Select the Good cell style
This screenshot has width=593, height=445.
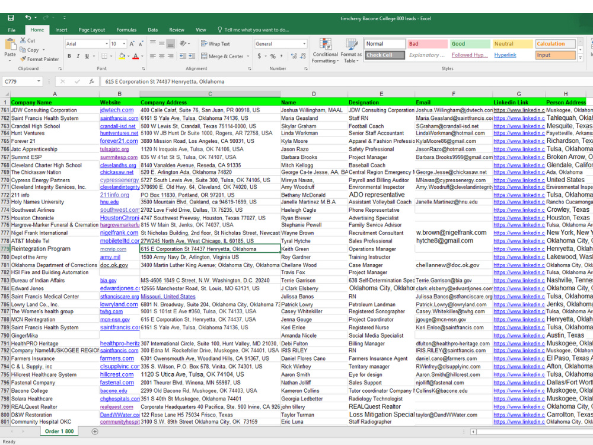point(470,43)
